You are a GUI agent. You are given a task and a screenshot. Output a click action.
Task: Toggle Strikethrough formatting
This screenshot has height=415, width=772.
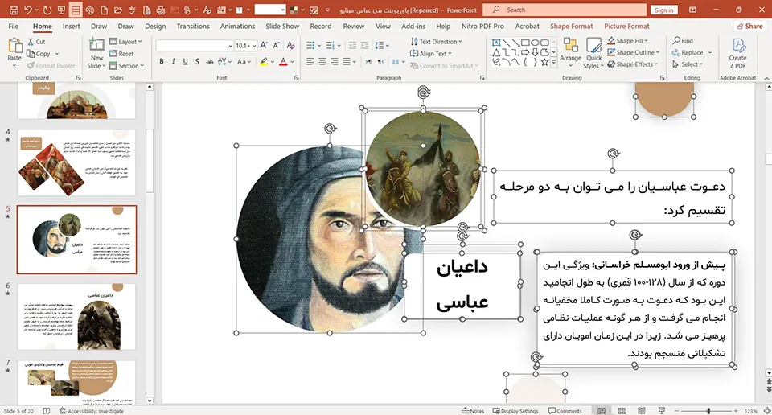(209, 62)
